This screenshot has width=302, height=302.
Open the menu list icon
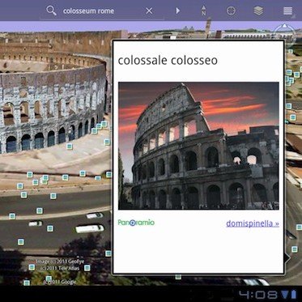287,11
